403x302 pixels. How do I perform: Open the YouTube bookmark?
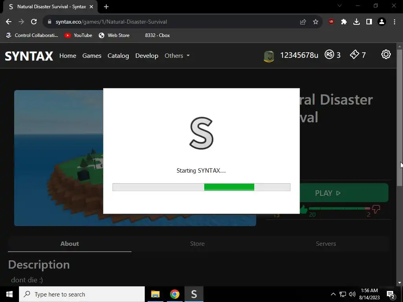pyautogui.click(x=78, y=35)
